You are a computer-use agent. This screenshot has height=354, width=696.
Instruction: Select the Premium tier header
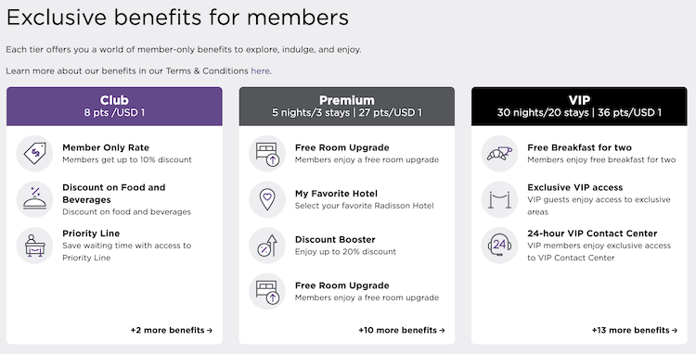pos(347,107)
